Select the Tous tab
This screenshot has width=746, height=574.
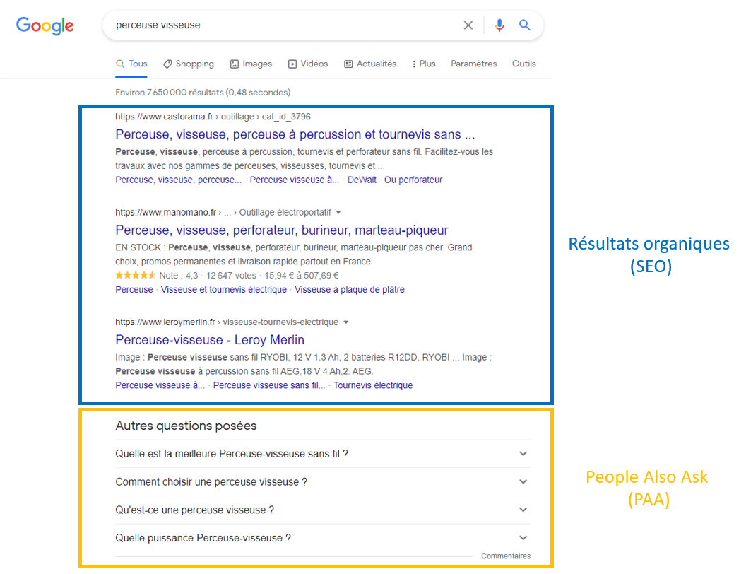pos(131,64)
